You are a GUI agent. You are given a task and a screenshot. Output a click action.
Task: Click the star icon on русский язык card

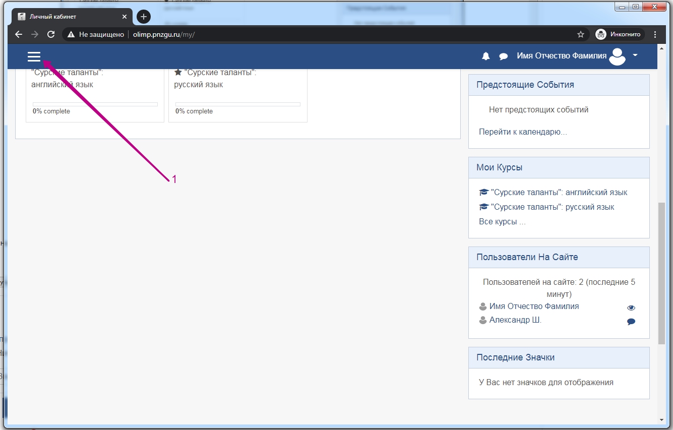178,72
